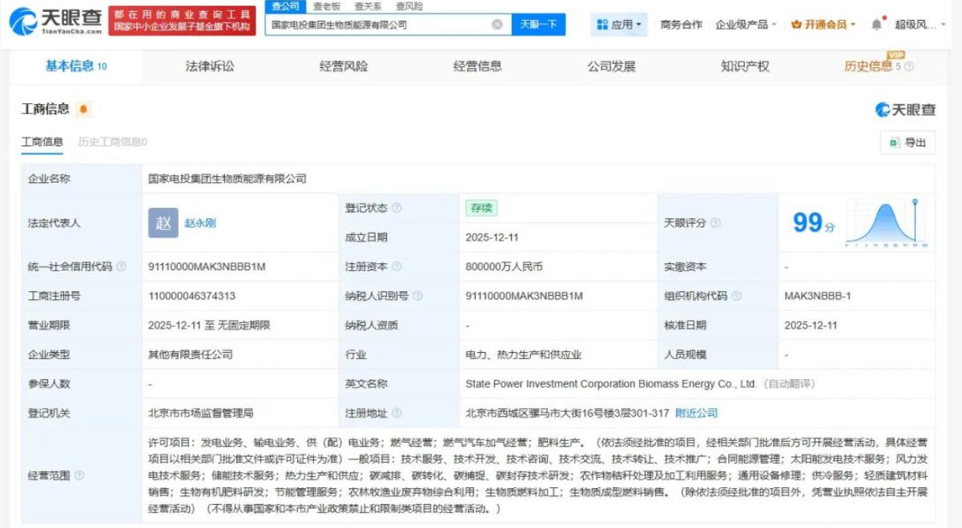Click the orange badge next to 工商信息

[x=83, y=109]
